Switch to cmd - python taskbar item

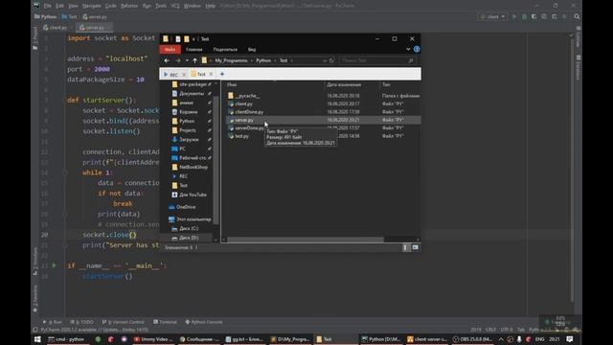(66, 339)
